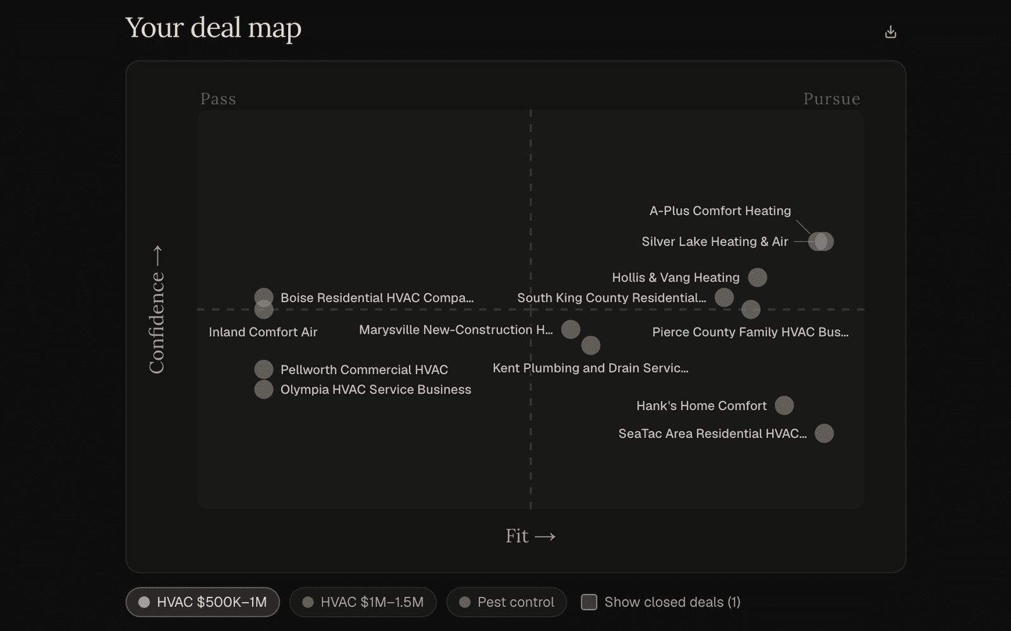The width and height of the screenshot is (1011, 631).
Task: Toggle the HVAC $500K–1M filter
Action: (x=203, y=602)
